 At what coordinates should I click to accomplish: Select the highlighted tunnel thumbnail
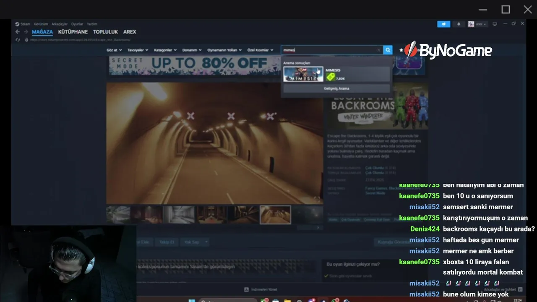pyautogui.click(x=275, y=214)
